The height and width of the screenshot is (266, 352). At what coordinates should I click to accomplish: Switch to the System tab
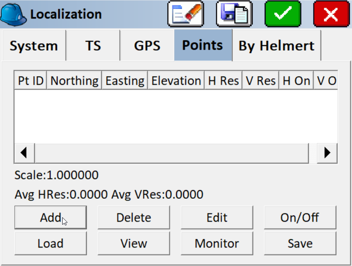pyautogui.click(x=34, y=45)
